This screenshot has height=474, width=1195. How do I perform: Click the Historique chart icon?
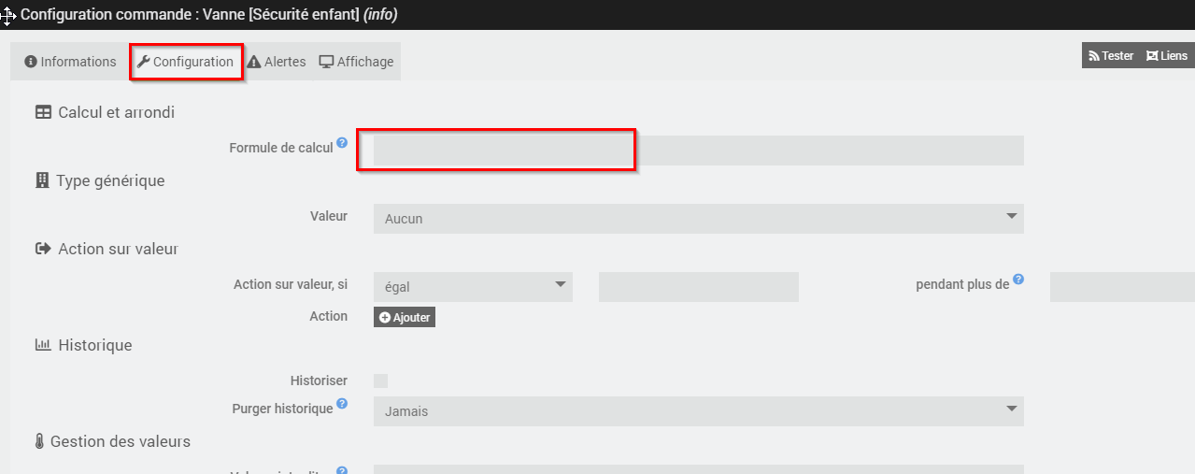[x=43, y=345]
